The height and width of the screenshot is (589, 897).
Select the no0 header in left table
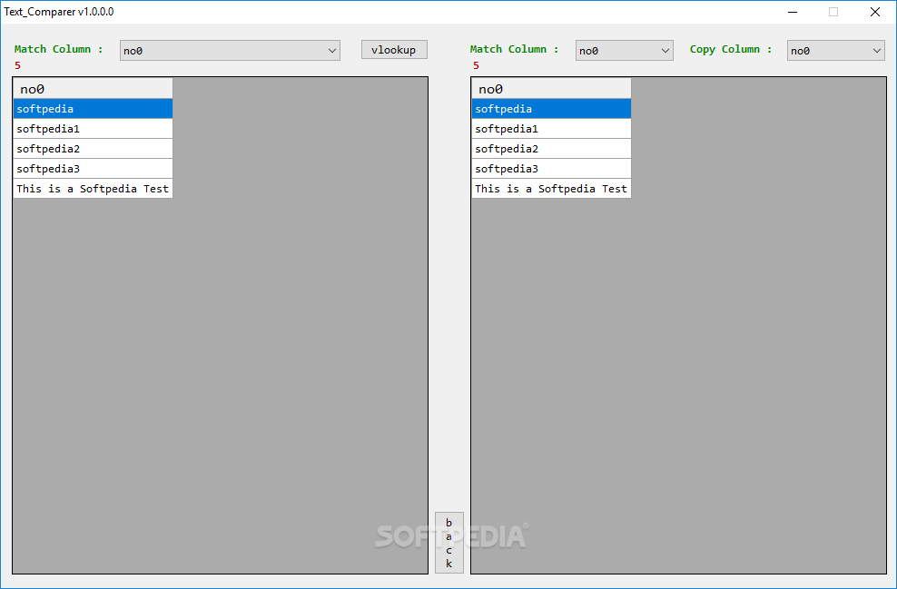tap(94, 89)
